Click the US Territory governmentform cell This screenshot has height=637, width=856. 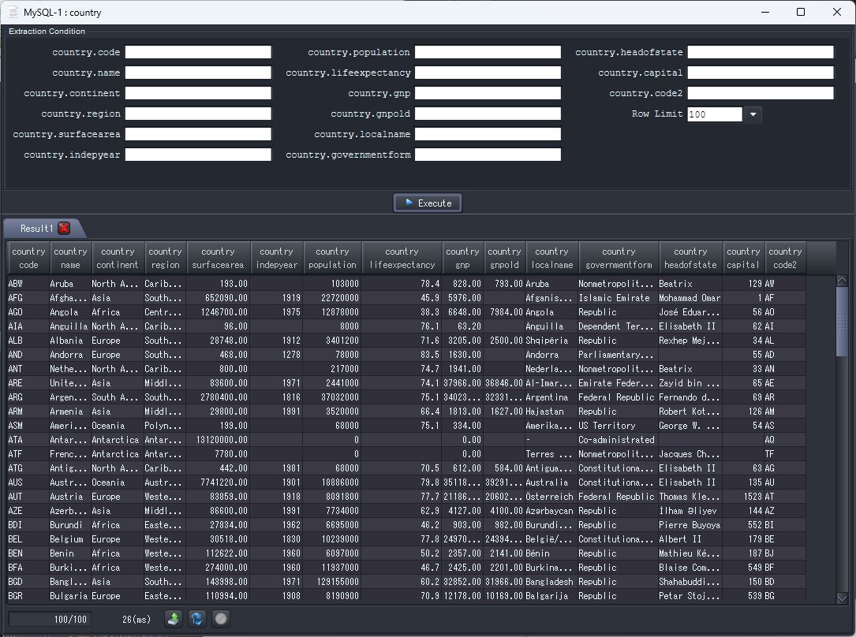[x=618, y=426]
